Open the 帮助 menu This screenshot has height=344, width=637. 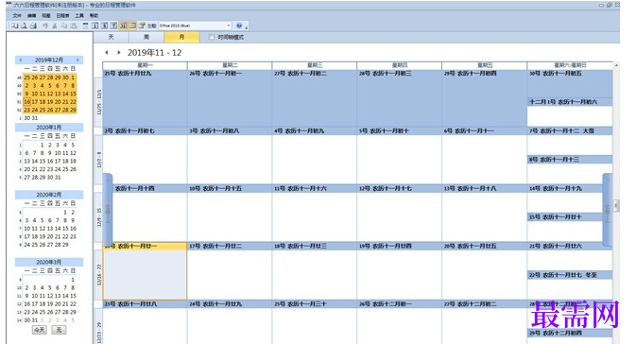(x=94, y=15)
